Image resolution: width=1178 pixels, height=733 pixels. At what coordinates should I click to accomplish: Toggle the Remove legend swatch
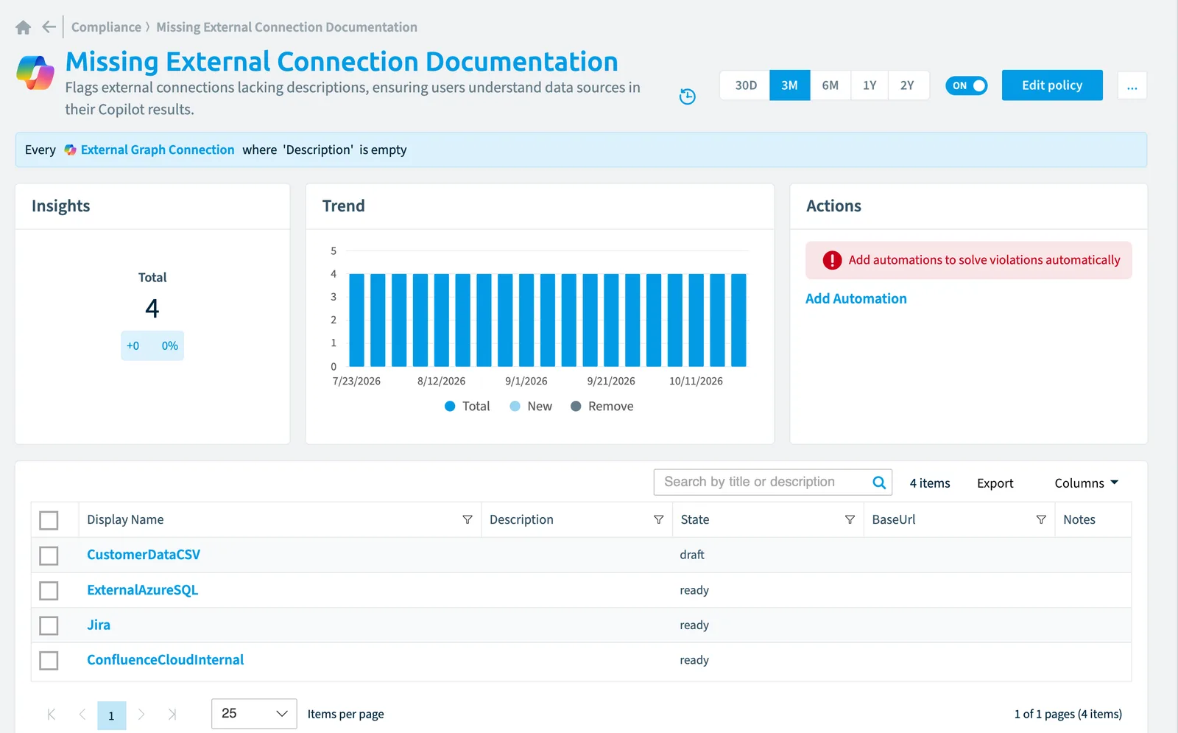pyautogui.click(x=576, y=406)
